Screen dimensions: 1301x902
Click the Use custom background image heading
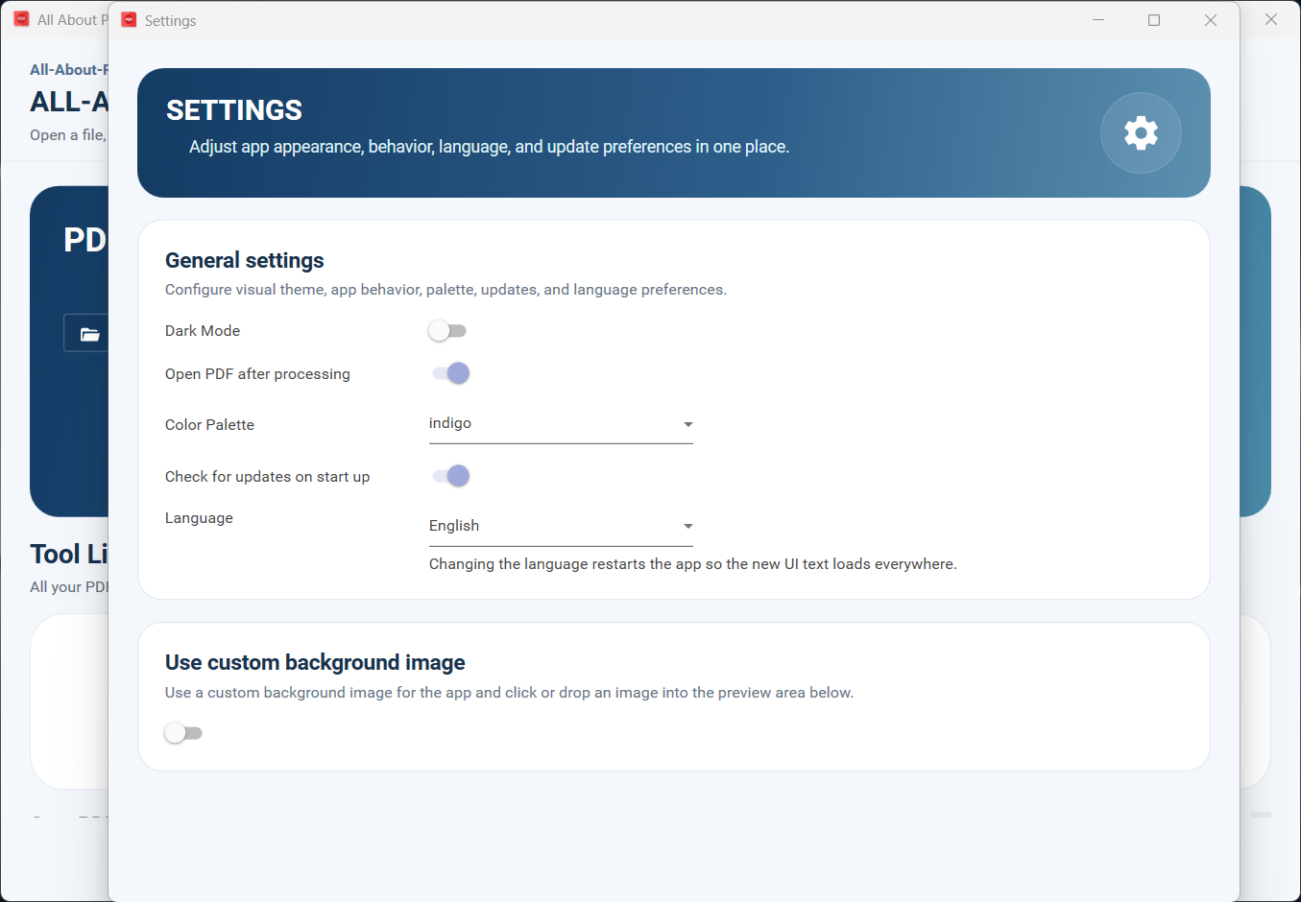tap(315, 663)
